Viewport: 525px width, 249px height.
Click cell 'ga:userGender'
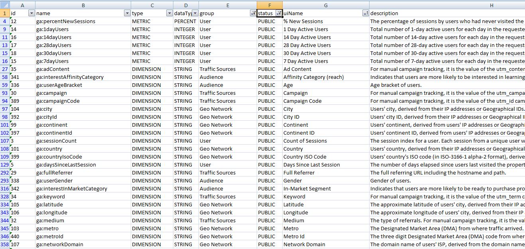(x=83, y=180)
